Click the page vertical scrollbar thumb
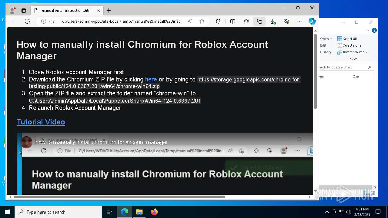Viewport: 388px width, 218px height. click(315, 71)
